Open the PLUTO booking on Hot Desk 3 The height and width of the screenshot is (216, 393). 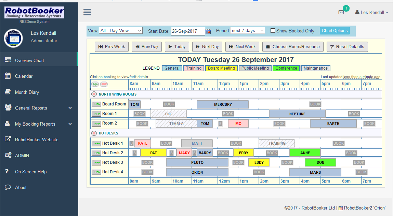pyautogui.click(x=197, y=162)
